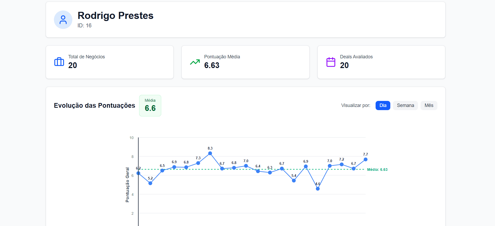Click the 7.2 data point
The height and width of the screenshot is (226, 495).
(x=342, y=164)
